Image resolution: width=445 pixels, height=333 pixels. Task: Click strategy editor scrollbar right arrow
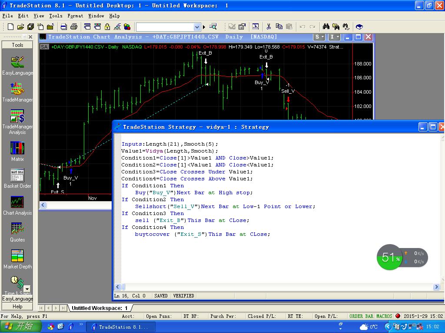click(437, 287)
